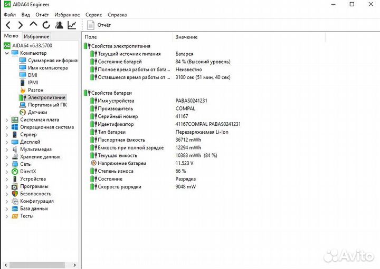380x269 pixels.
Task: Click the Операционная система Windows icon
Action: pos(15,127)
